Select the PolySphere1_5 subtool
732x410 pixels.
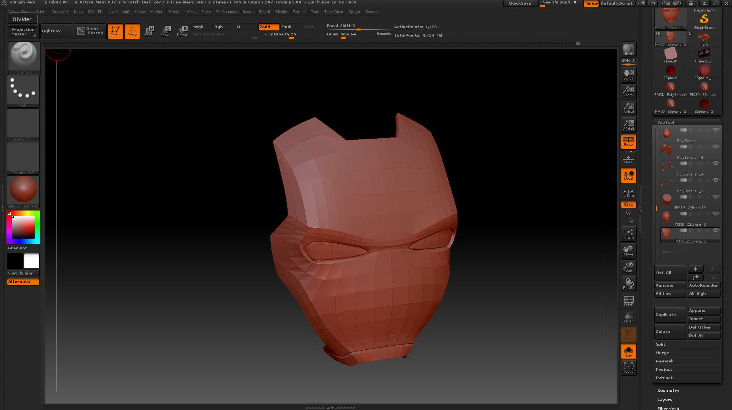[690, 151]
